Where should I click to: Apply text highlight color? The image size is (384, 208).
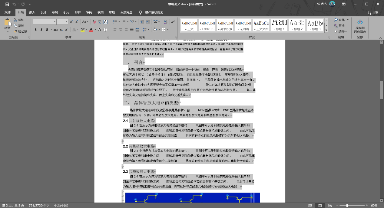tap(82, 29)
